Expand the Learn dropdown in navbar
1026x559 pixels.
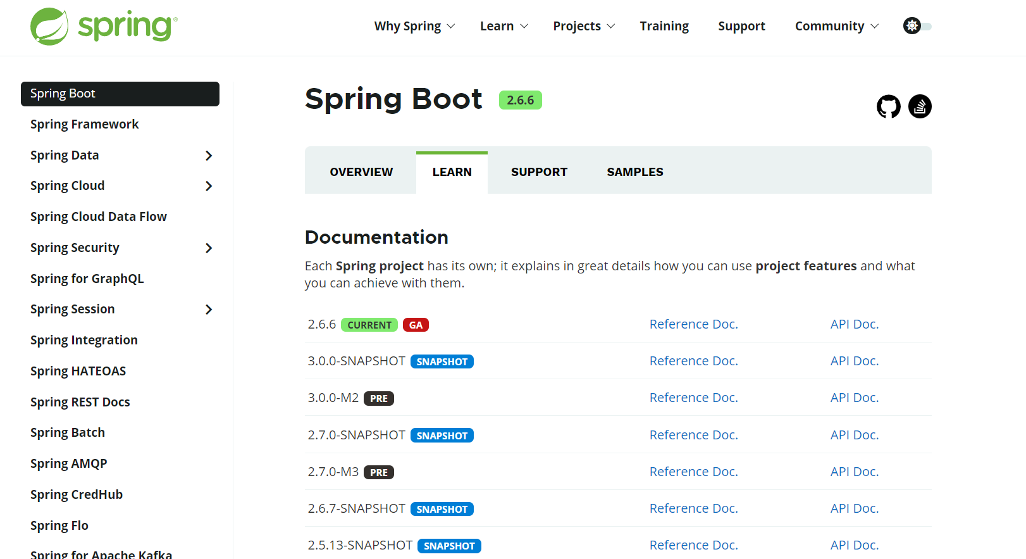pyautogui.click(x=504, y=26)
